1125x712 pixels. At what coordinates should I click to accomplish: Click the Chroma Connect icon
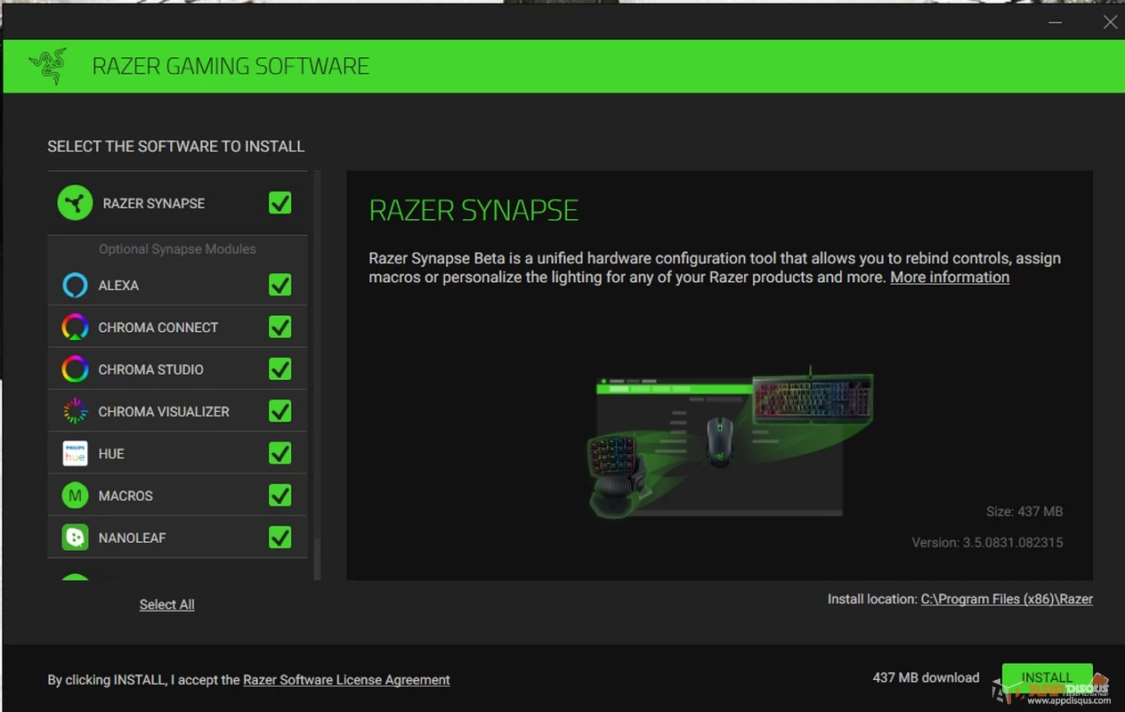75,328
